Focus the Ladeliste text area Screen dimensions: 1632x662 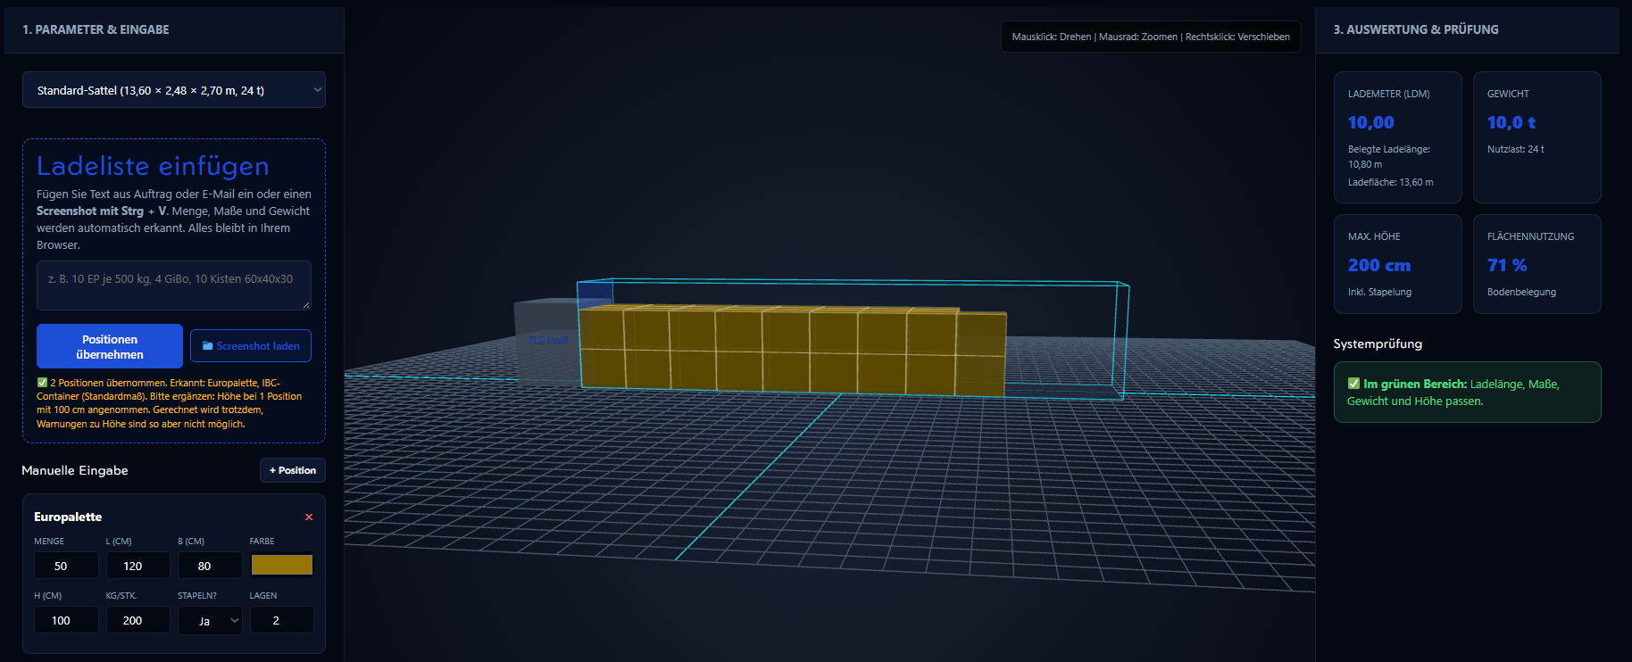pos(174,285)
